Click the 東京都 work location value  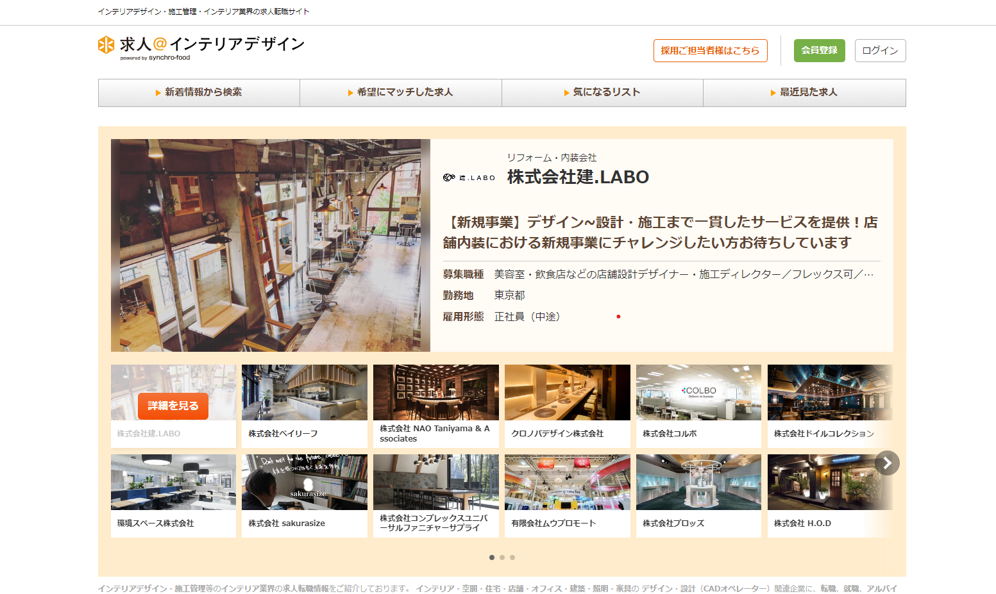point(509,295)
